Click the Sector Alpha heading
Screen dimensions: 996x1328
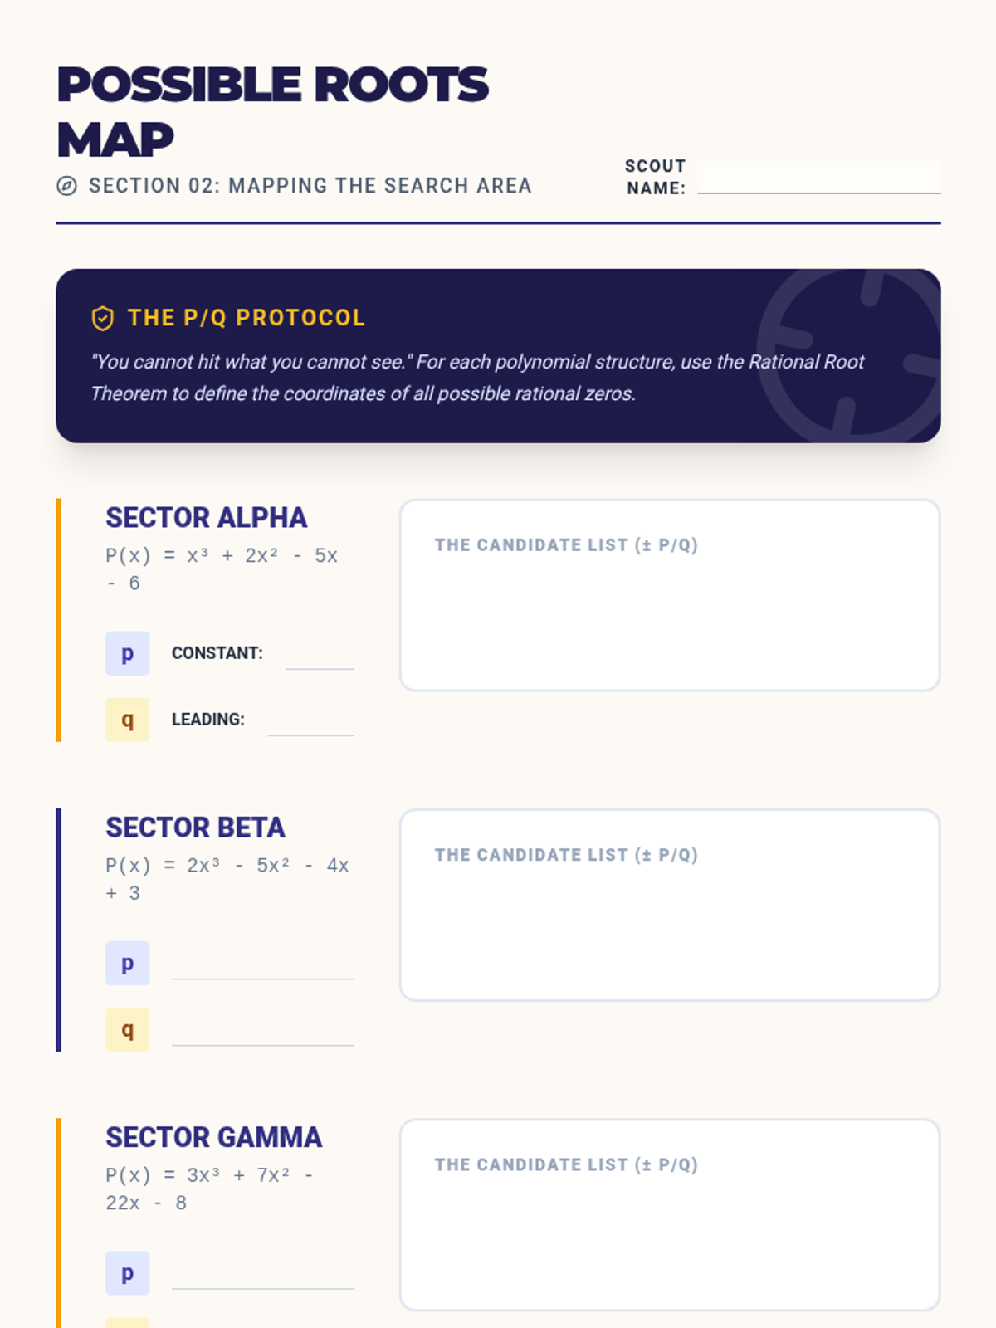tap(206, 518)
